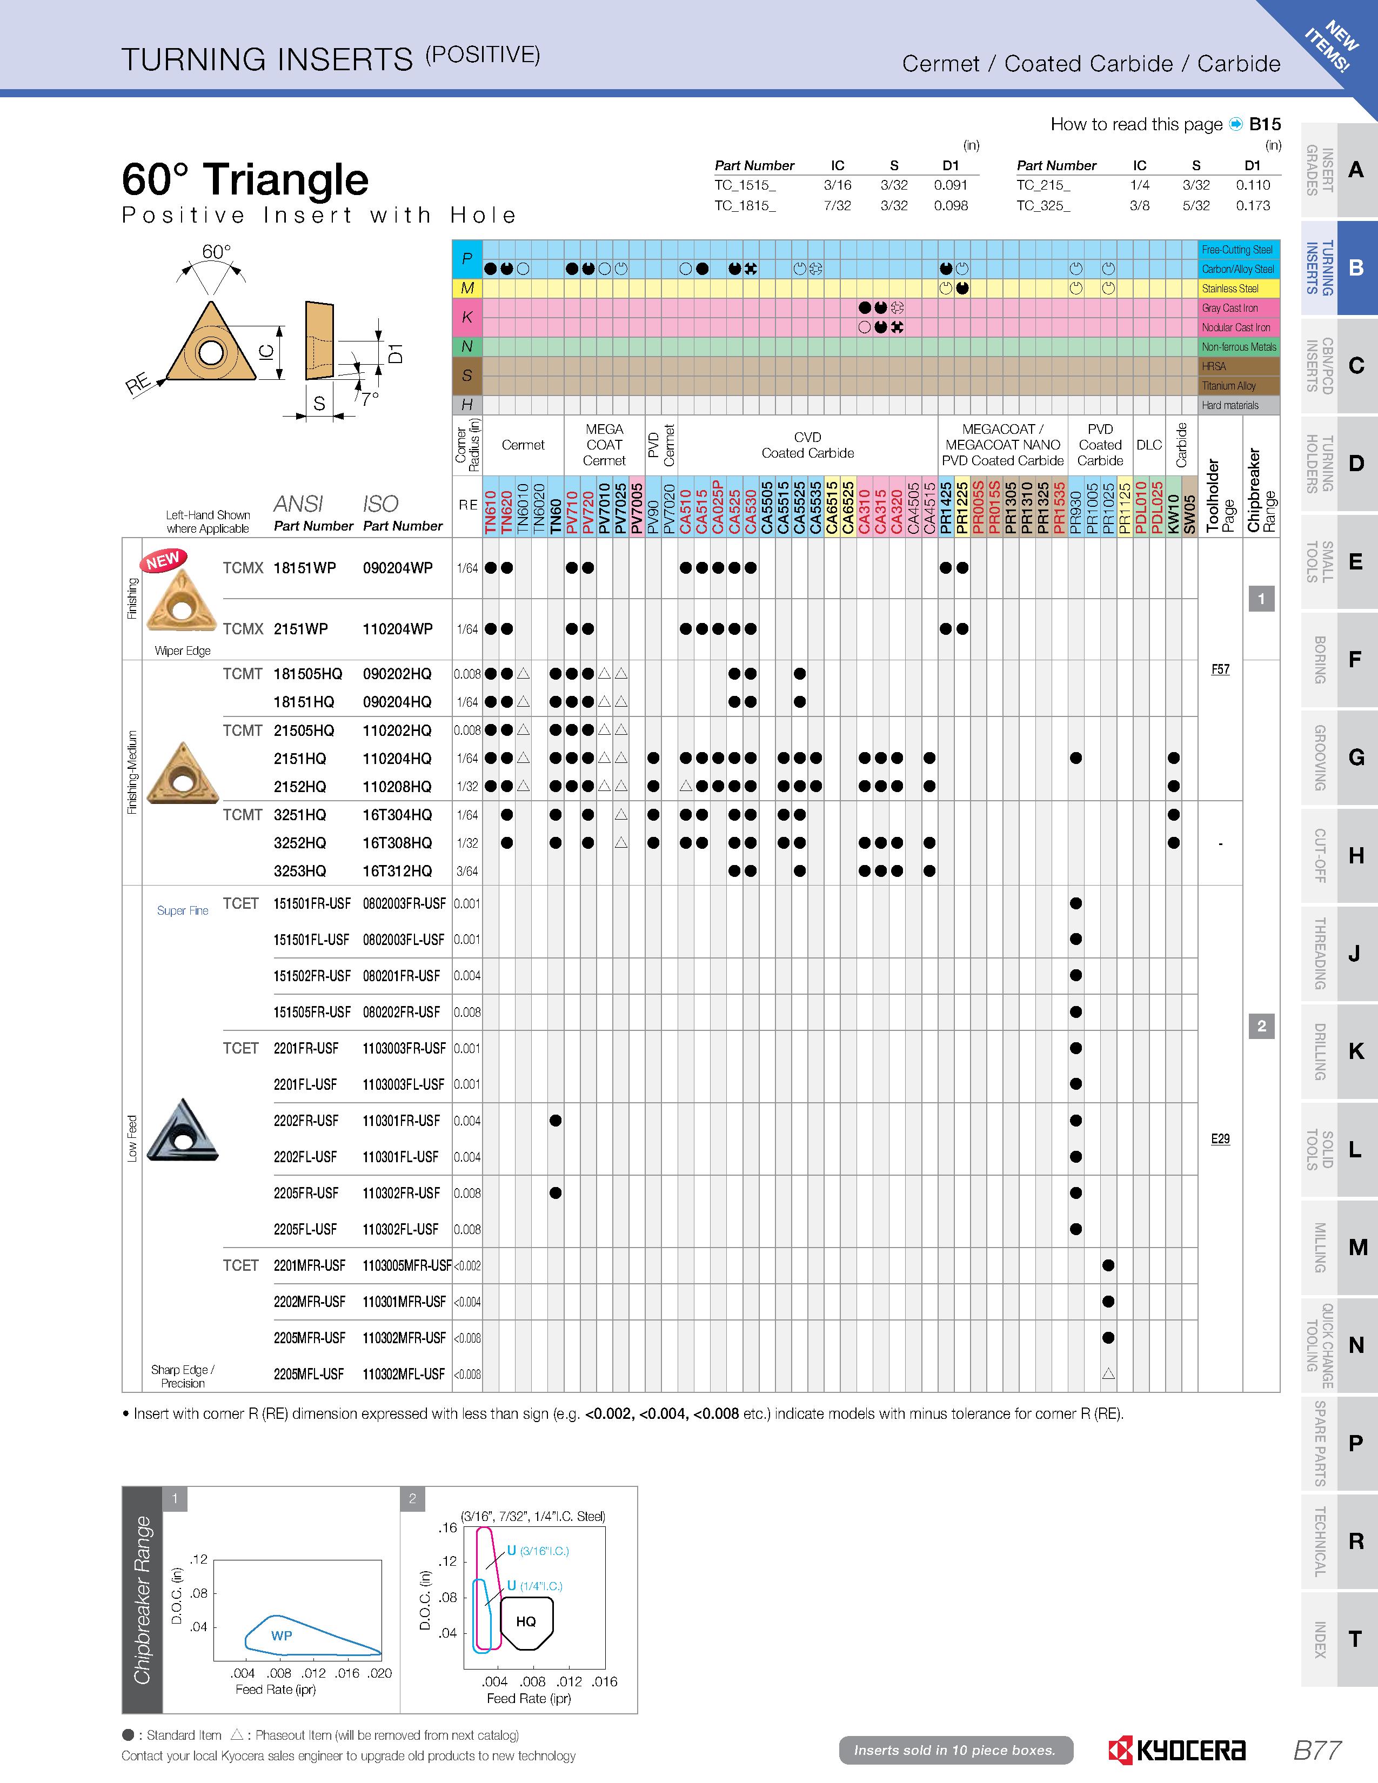The height and width of the screenshot is (1783, 1378).
Task: Click the phaseout triangle for 2205MFL-USF
Action: [1108, 1374]
